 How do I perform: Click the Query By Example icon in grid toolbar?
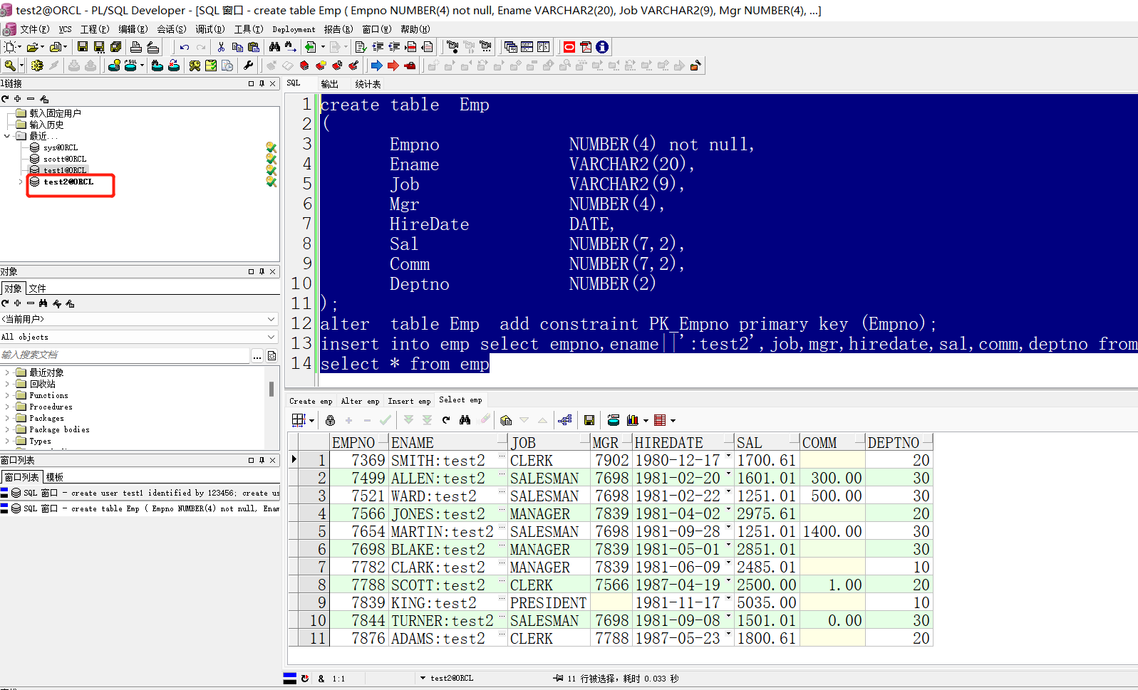506,420
